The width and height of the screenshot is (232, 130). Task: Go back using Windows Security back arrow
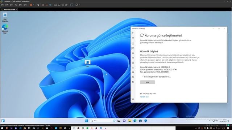click(133, 33)
